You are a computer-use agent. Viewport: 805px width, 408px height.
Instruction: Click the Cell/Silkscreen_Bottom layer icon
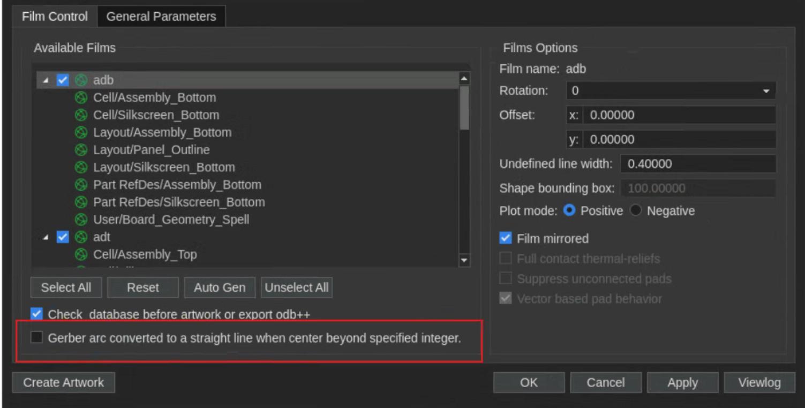click(81, 115)
